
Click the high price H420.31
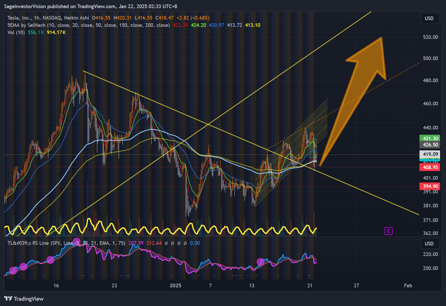(x=122, y=18)
